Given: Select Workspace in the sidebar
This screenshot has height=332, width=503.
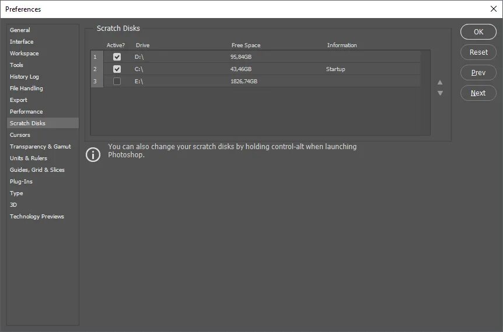Looking at the screenshot, I should [x=24, y=53].
